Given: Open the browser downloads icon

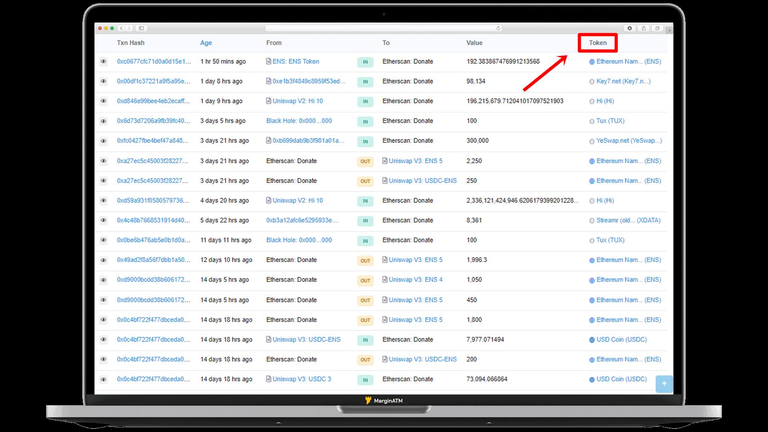Looking at the screenshot, I should (630, 28).
